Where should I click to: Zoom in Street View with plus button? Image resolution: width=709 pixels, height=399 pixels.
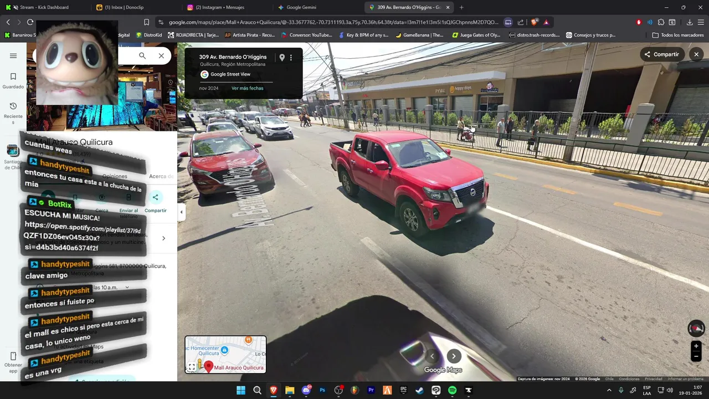coord(696,346)
